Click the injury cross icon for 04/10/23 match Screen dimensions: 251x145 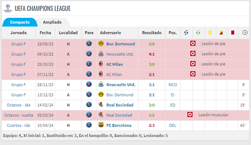coord(193,54)
